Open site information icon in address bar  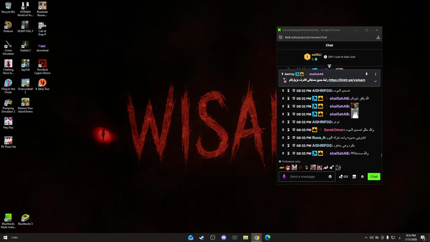(x=281, y=37)
